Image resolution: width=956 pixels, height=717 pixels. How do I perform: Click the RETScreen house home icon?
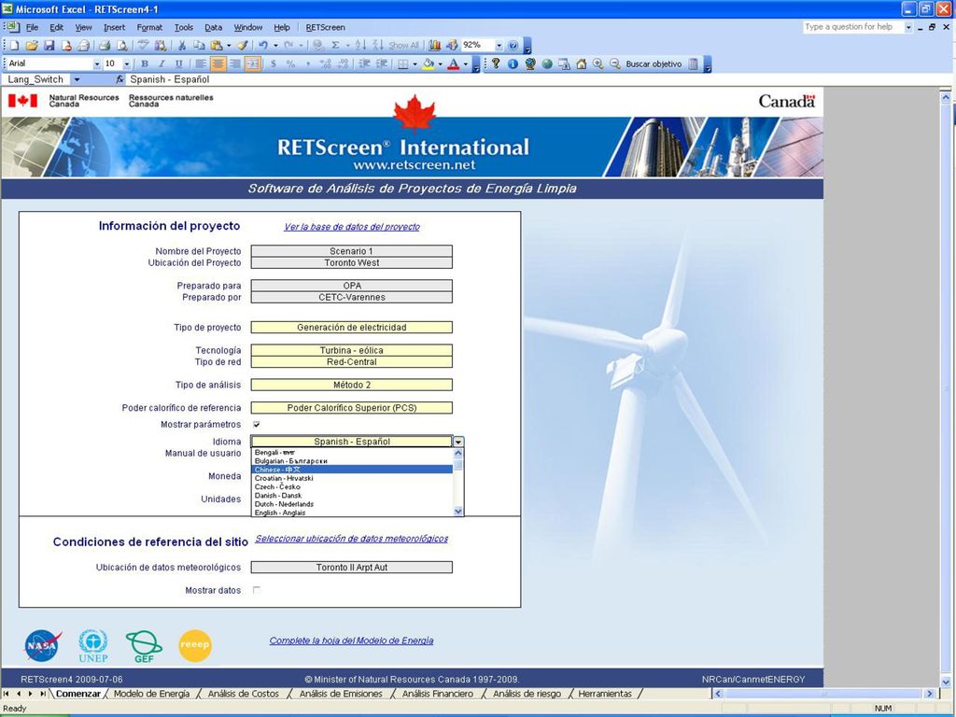581,63
